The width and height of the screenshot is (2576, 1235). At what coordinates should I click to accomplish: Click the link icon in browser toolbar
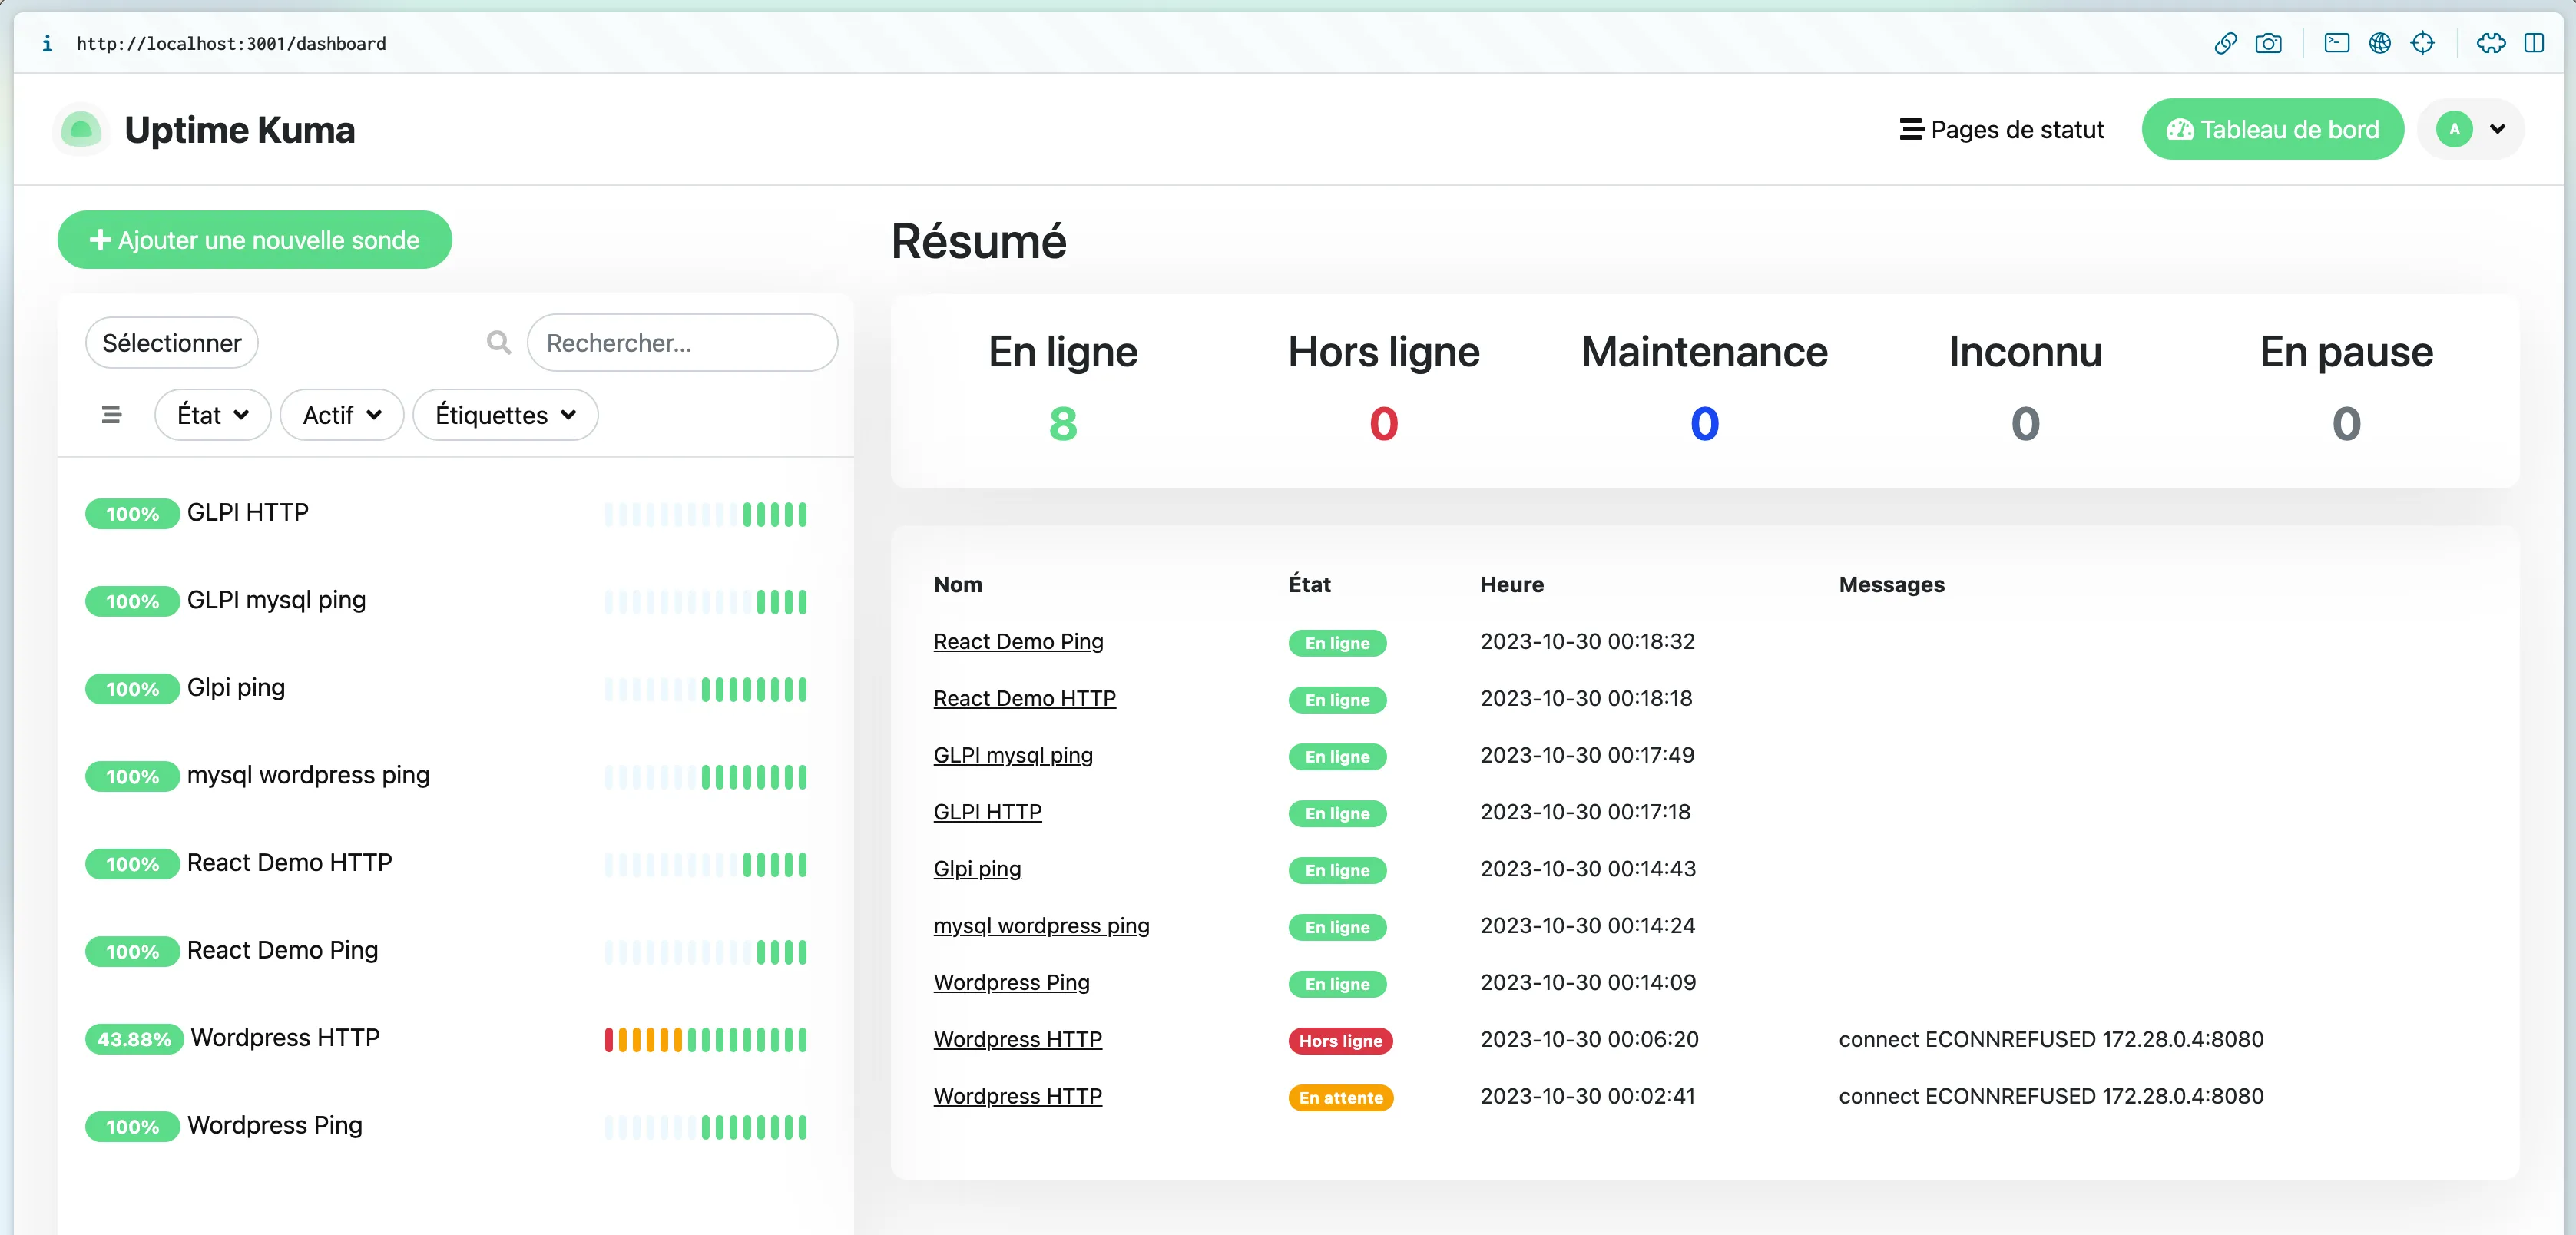[x=2225, y=43]
